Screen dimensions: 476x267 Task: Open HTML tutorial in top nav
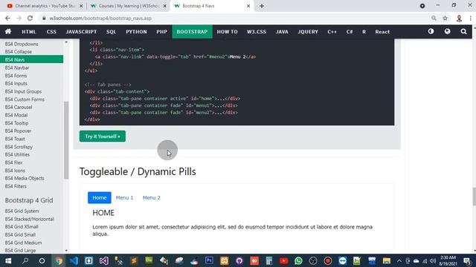pos(29,32)
